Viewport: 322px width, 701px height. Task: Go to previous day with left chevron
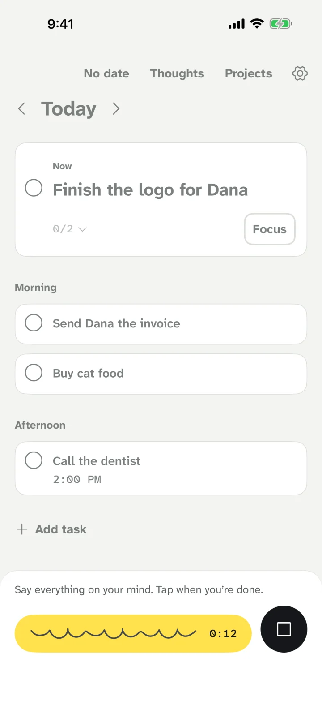tap(21, 108)
